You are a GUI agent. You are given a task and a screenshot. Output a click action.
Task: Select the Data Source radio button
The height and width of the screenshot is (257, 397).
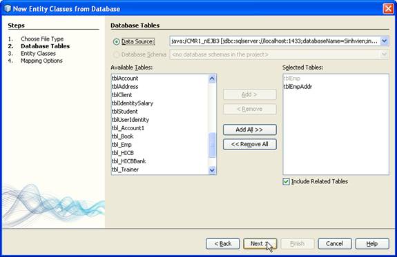[116, 41]
